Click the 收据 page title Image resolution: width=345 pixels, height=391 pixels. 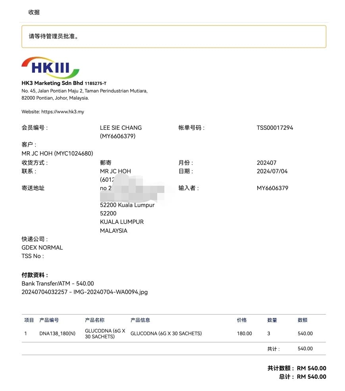(x=34, y=12)
